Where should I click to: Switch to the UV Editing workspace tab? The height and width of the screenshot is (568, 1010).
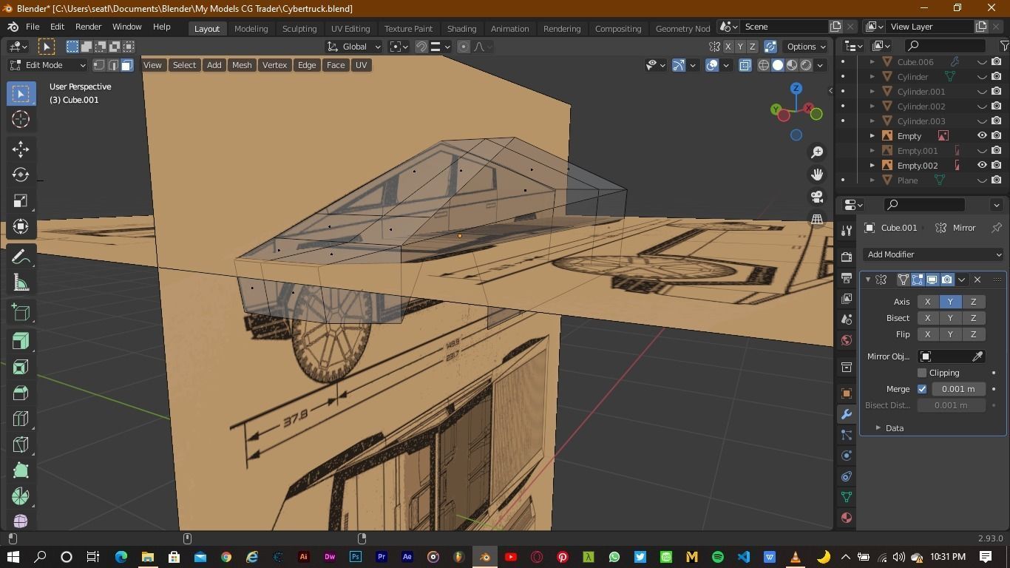(x=350, y=28)
